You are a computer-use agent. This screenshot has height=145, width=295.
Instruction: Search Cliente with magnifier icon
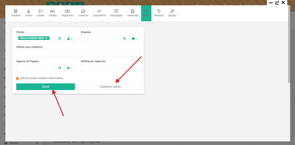point(60,38)
